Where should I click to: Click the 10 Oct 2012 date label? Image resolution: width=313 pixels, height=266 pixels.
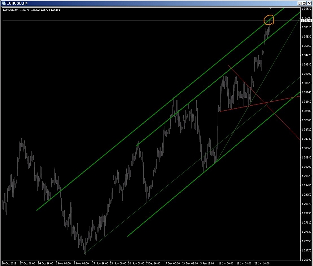coord(9,263)
